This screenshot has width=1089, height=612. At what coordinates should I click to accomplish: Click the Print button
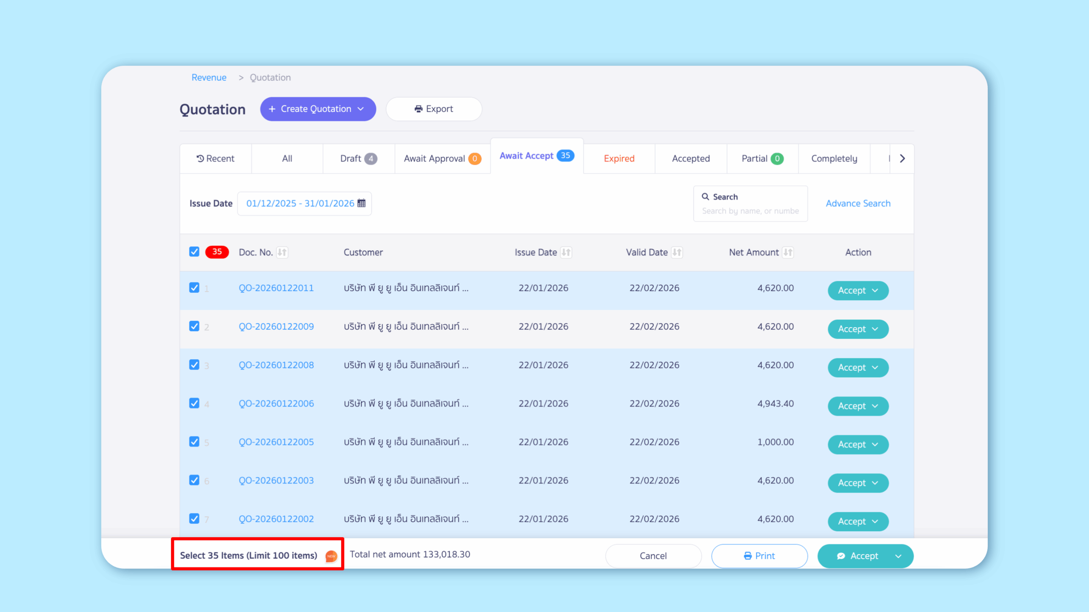[759, 556]
